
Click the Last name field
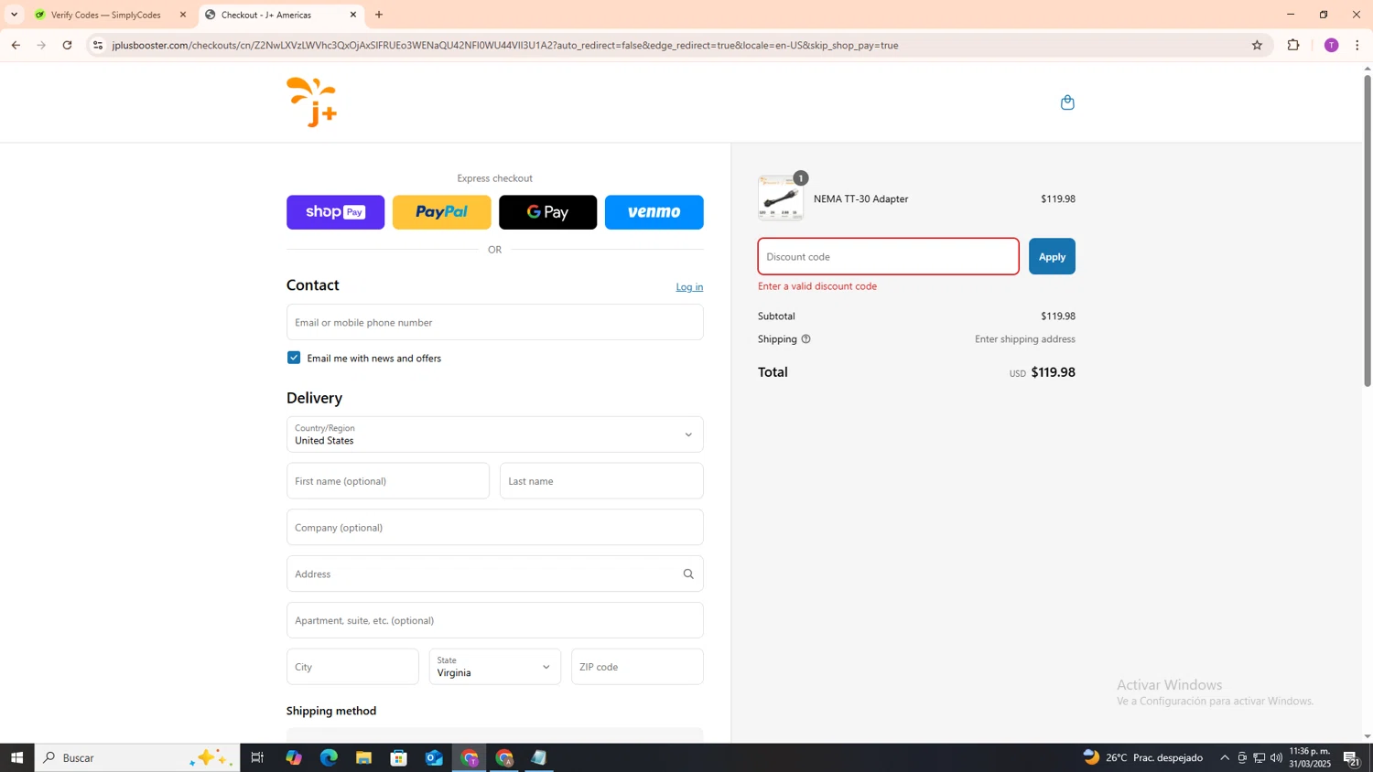pyautogui.click(x=601, y=481)
